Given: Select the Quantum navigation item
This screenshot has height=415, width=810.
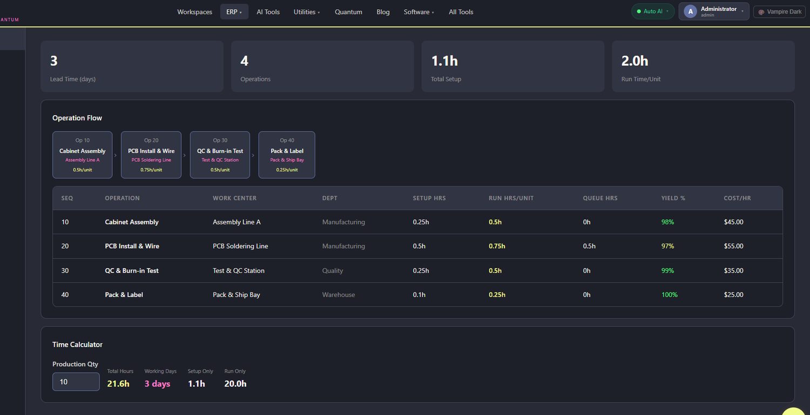Looking at the screenshot, I should (348, 12).
